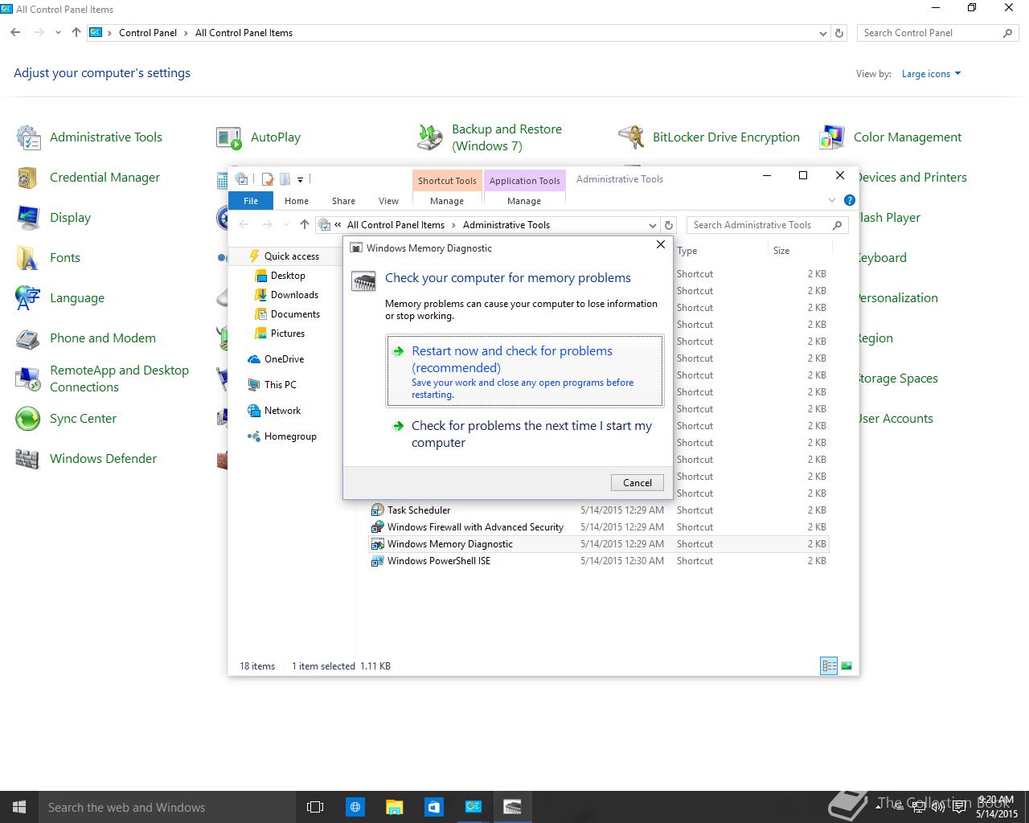
Task: Switch to the Share ribbon tab
Action: click(x=343, y=201)
